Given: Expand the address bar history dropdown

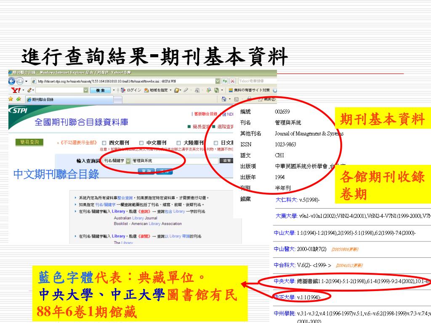Looking at the screenshot, I should click(218, 81).
